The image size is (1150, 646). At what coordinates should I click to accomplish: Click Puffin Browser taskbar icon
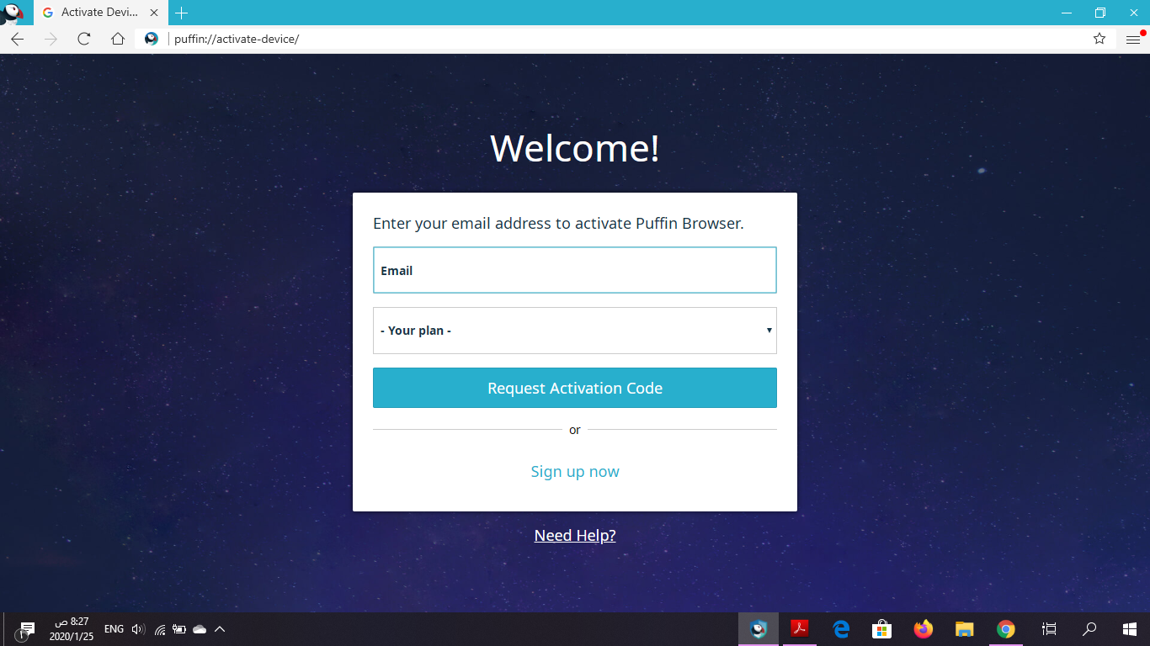(759, 629)
